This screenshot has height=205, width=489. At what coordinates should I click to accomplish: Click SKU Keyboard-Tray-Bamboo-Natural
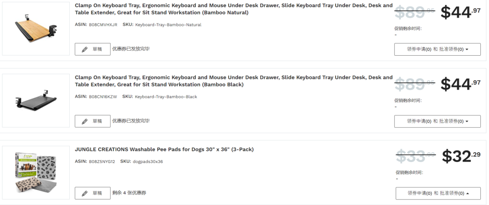[x=168, y=25]
